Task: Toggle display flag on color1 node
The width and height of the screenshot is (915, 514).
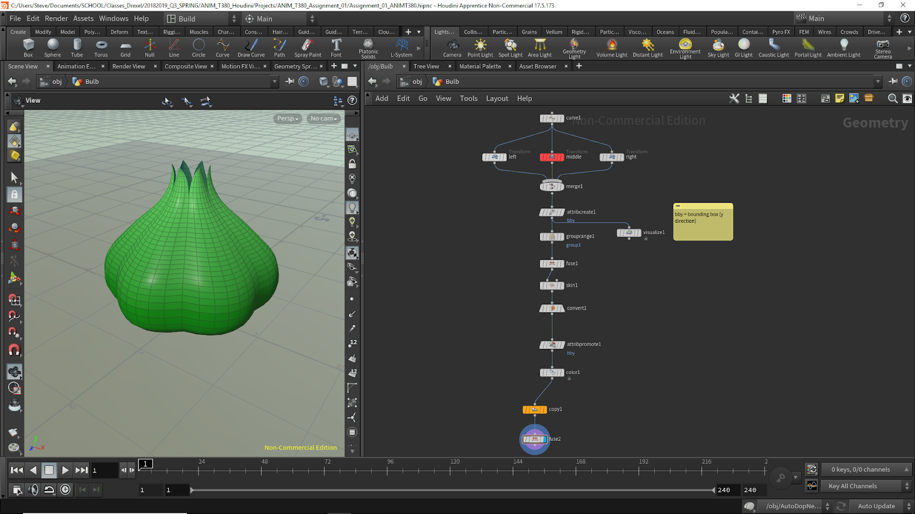Action: tap(562, 373)
